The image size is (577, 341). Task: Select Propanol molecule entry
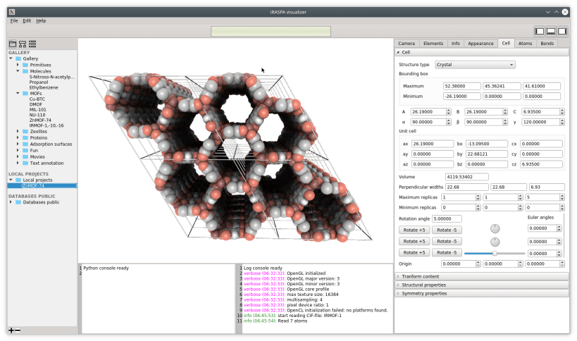pyautogui.click(x=39, y=82)
